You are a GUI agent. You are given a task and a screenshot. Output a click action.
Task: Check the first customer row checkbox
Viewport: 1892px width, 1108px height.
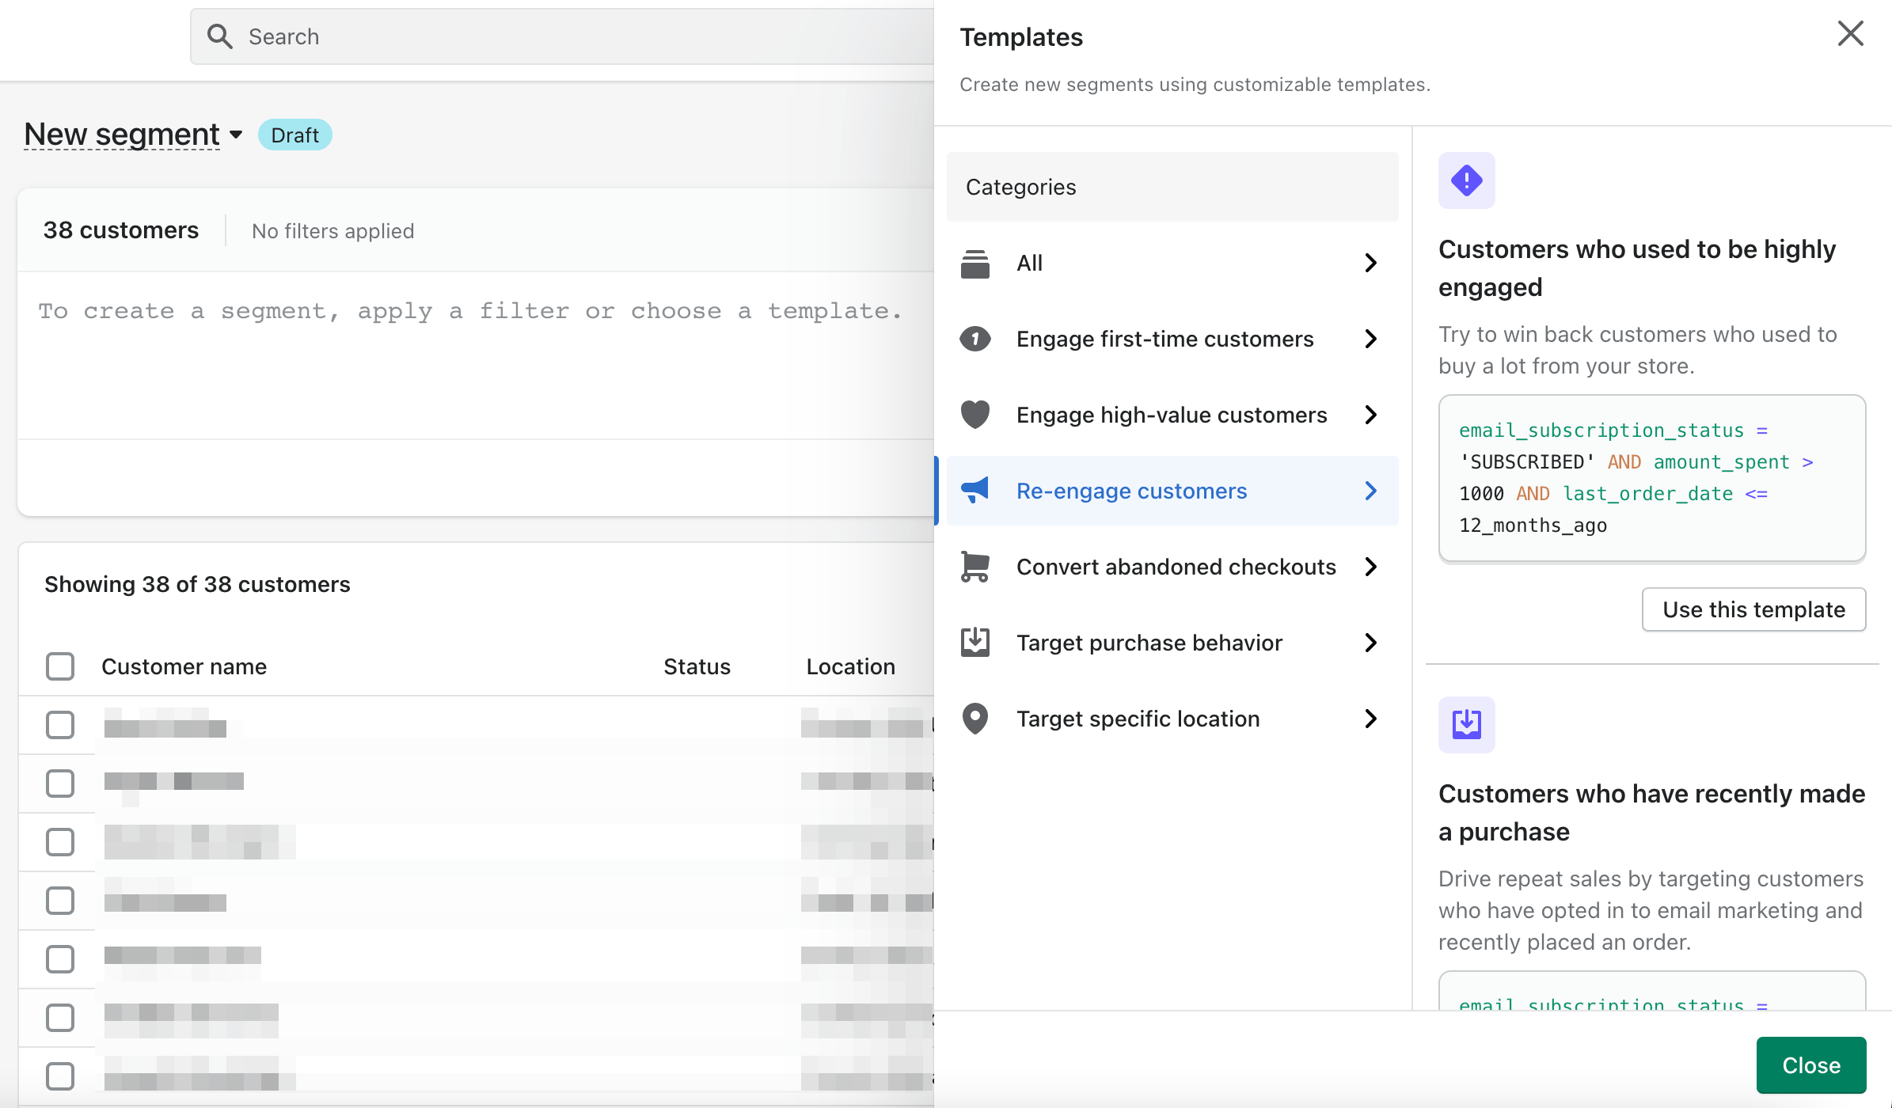coord(60,725)
